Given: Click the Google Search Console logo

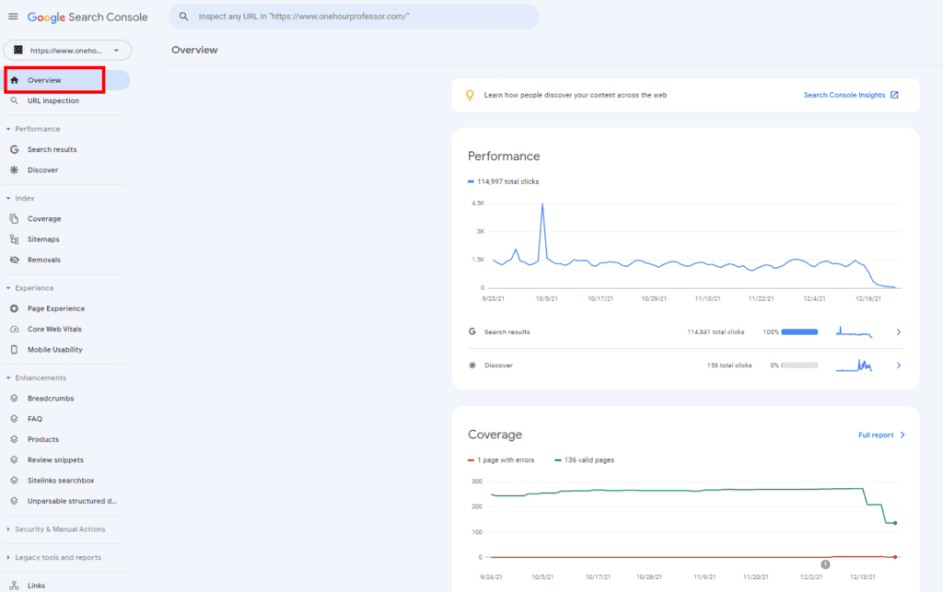Looking at the screenshot, I should click(x=87, y=17).
